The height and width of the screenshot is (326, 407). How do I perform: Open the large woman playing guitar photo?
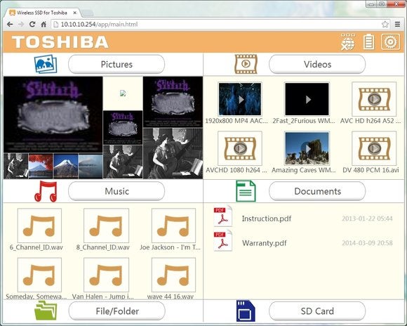coord(173,153)
